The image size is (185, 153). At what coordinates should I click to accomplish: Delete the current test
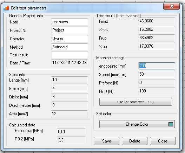134,141
